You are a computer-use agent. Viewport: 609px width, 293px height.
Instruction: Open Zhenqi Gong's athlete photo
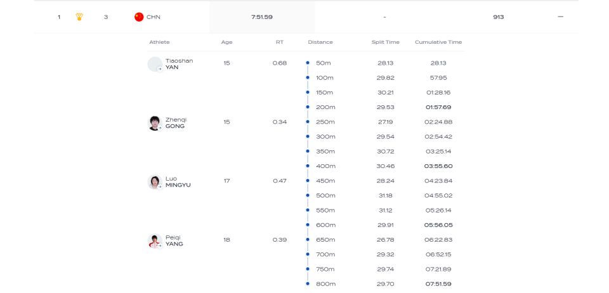click(155, 123)
